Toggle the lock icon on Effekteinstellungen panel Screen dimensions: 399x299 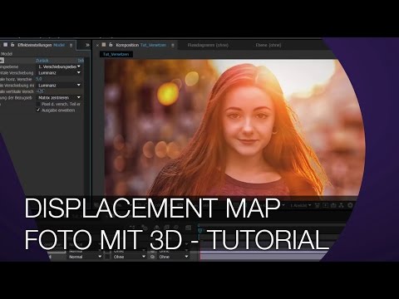coord(12,45)
